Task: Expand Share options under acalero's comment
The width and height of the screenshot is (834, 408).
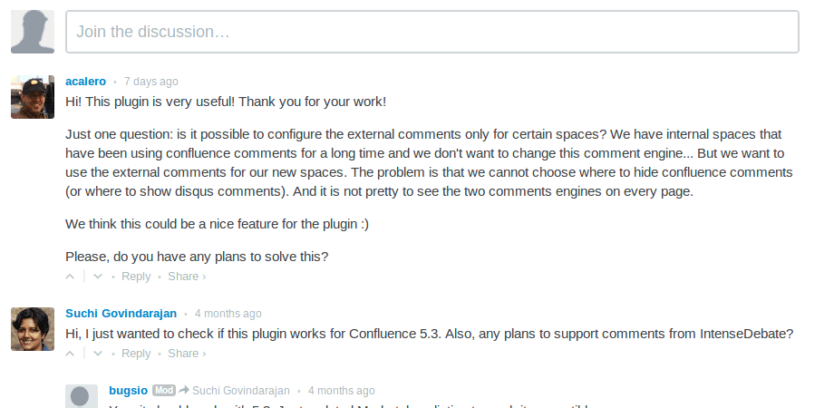Action: [x=186, y=277]
